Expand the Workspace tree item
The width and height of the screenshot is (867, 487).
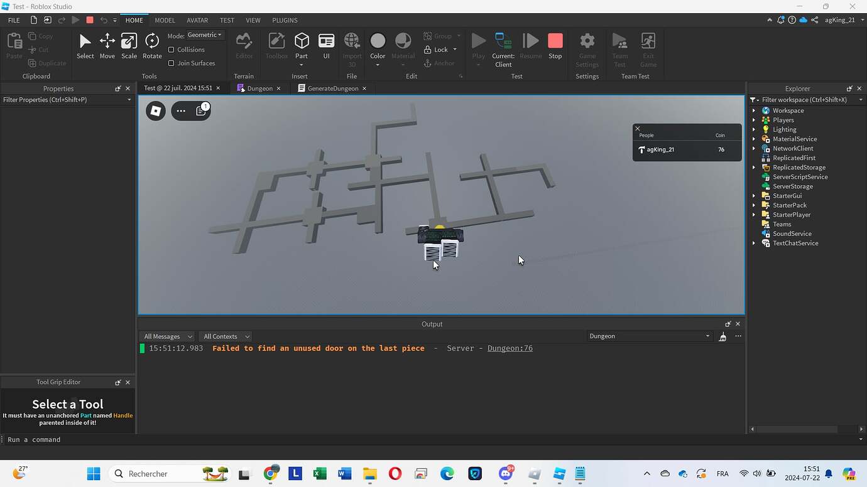point(753,110)
